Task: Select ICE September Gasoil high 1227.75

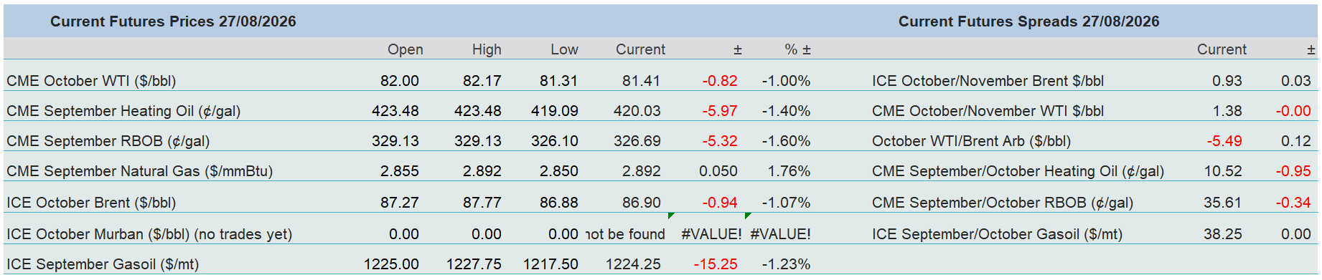Action: [x=474, y=264]
